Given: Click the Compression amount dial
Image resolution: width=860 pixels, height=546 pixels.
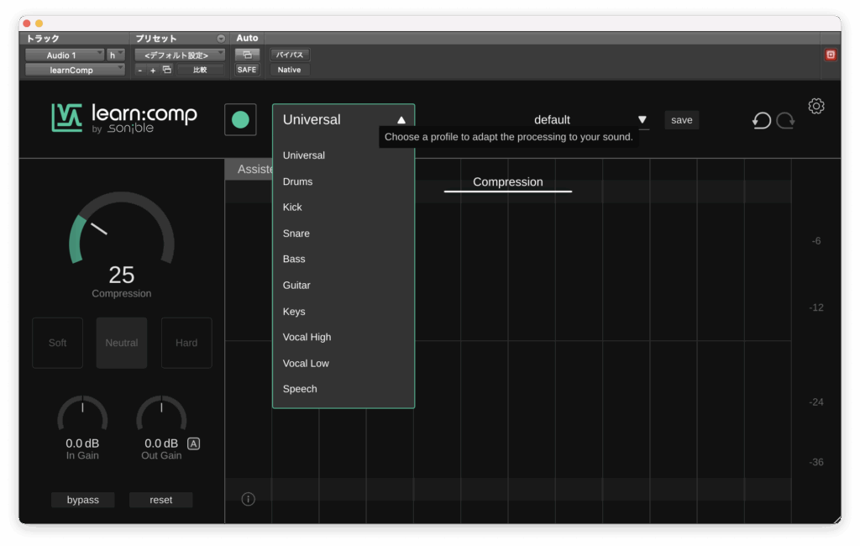Looking at the screenshot, I should tap(121, 228).
